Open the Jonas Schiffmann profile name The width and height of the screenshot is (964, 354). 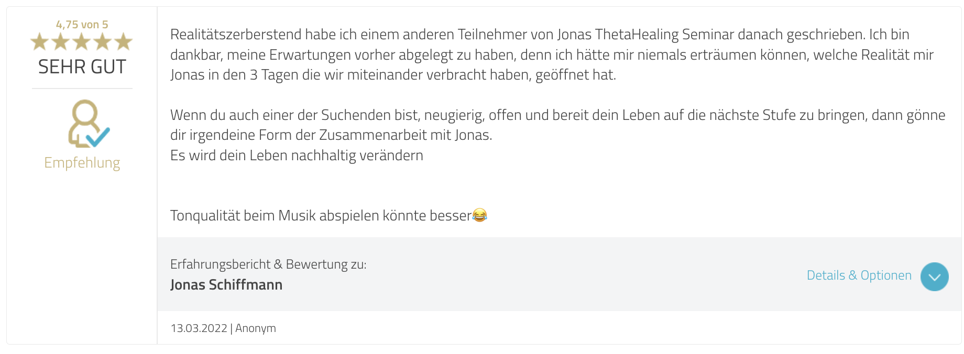point(226,285)
